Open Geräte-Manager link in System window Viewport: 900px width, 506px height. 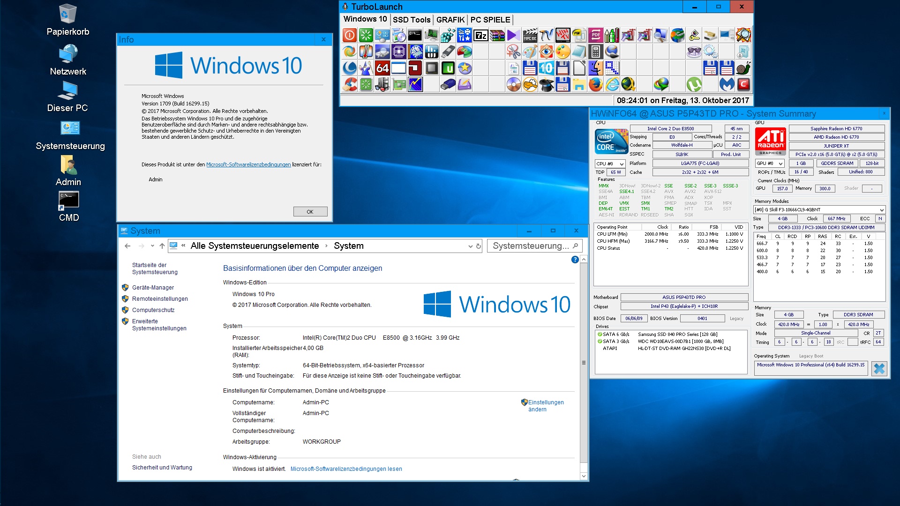coord(153,288)
